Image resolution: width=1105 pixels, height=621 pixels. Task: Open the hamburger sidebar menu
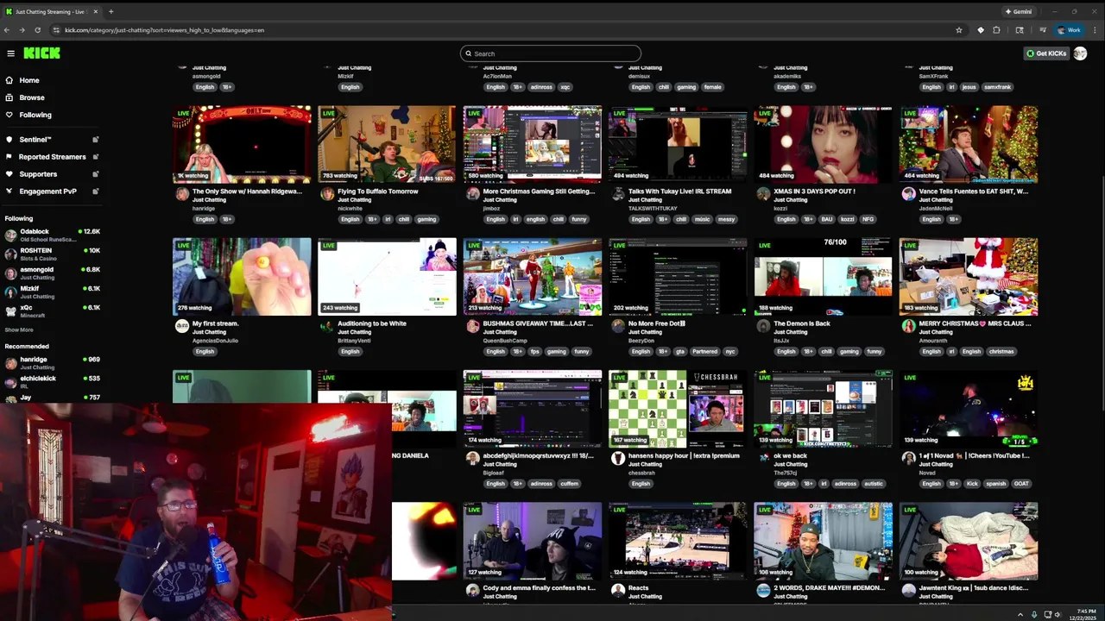pyautogui.click(x=10, y=53)
